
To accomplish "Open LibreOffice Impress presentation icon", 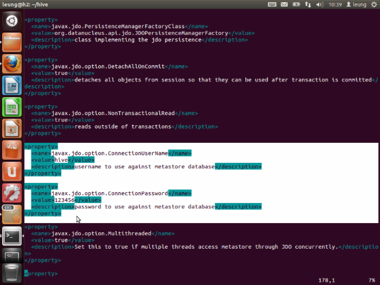I will 11,129.
